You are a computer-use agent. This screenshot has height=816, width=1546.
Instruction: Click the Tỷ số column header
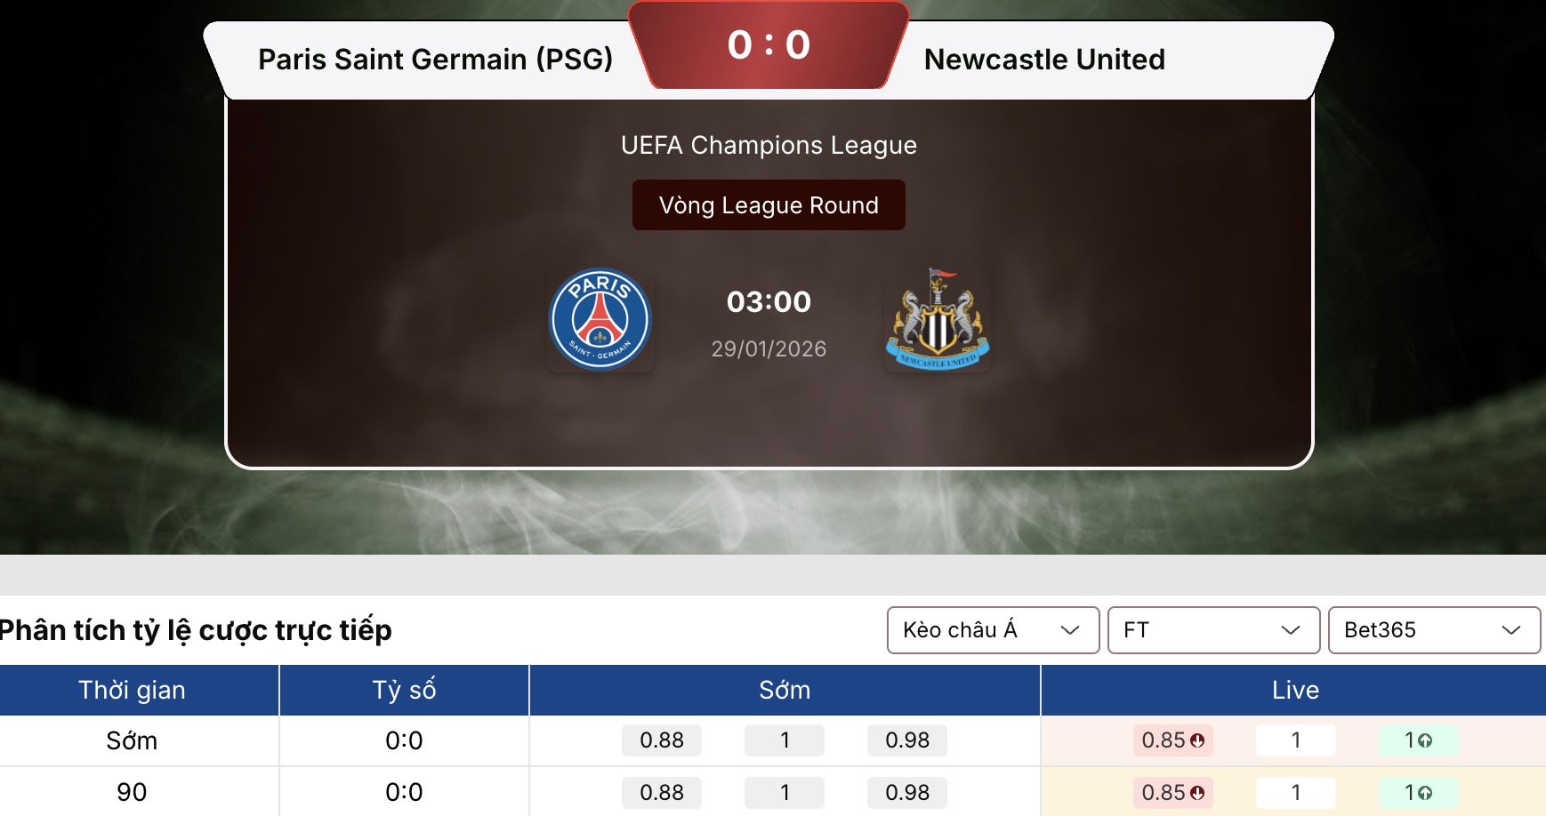pos(404,690)
